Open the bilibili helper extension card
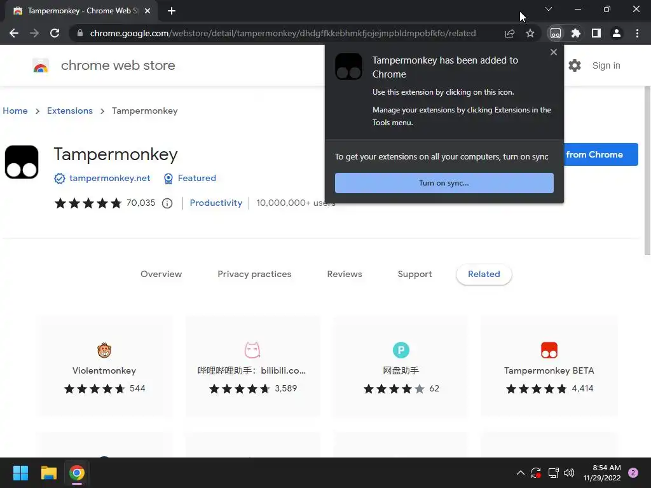The width and height of the screenshot is (651, 488). 252,365
